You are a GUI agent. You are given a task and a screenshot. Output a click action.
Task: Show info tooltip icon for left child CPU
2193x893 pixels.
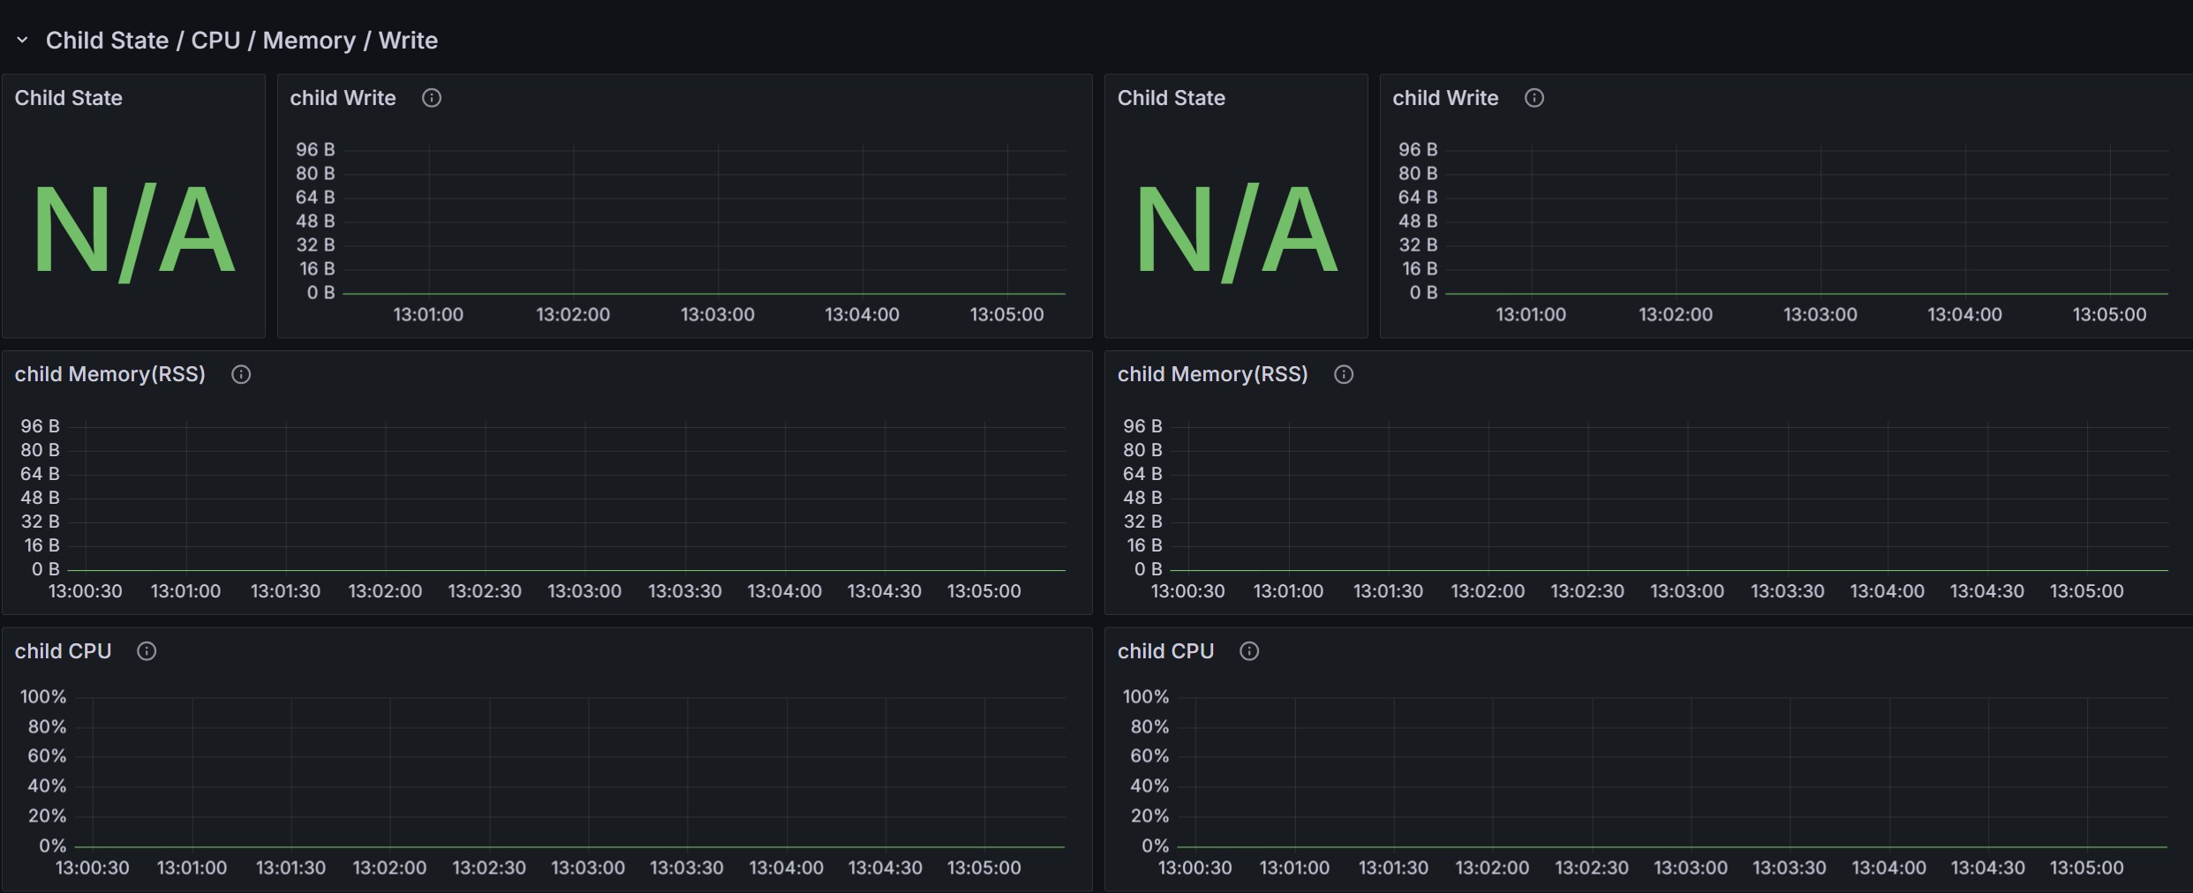[147, 651]
